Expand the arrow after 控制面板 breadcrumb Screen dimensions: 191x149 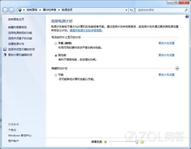point(40,10)
